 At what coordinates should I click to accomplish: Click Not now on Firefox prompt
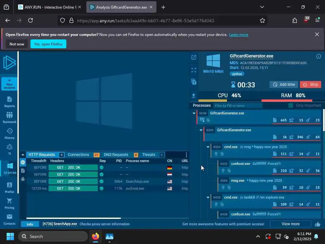coord(17,44)
